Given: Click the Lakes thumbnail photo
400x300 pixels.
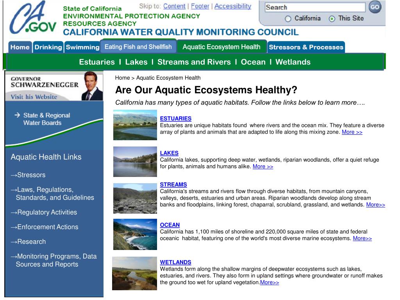Looking at the screenshot, I should tap(135, 162).
